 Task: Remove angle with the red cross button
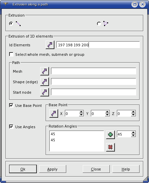coord(110,147)
